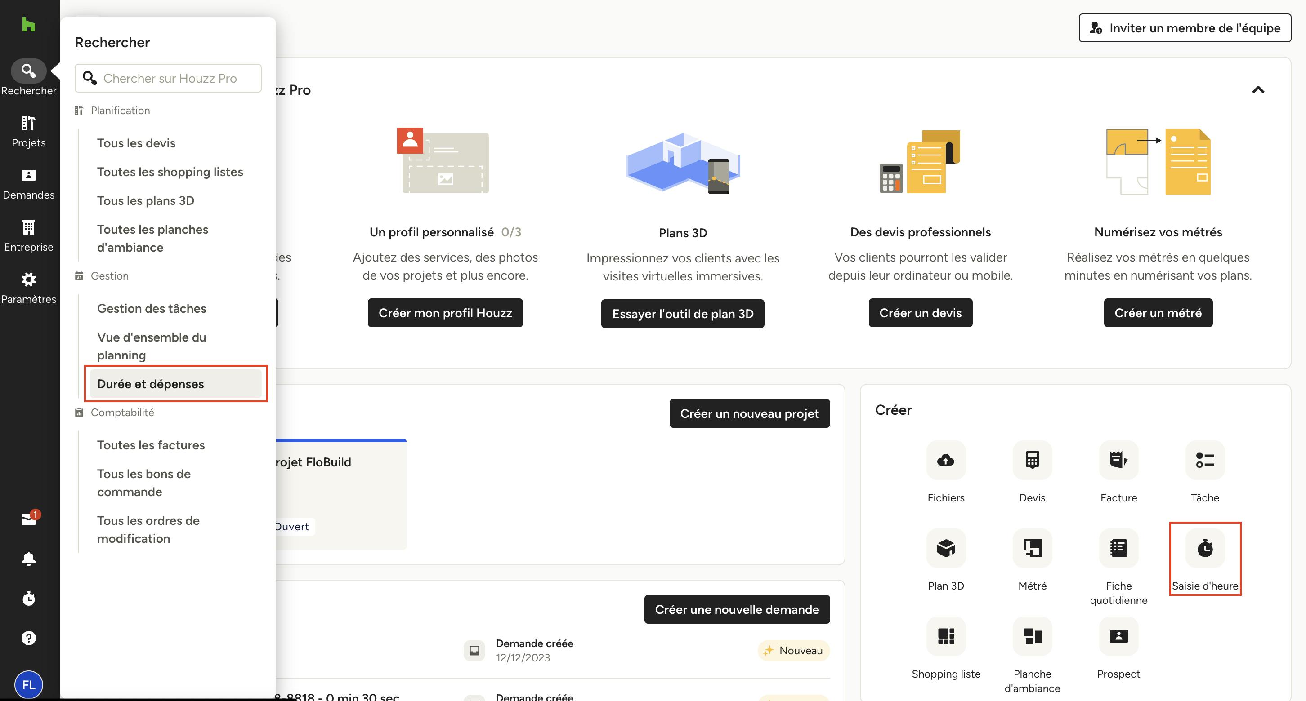Create a Métré icon

tap(1032, 548)
